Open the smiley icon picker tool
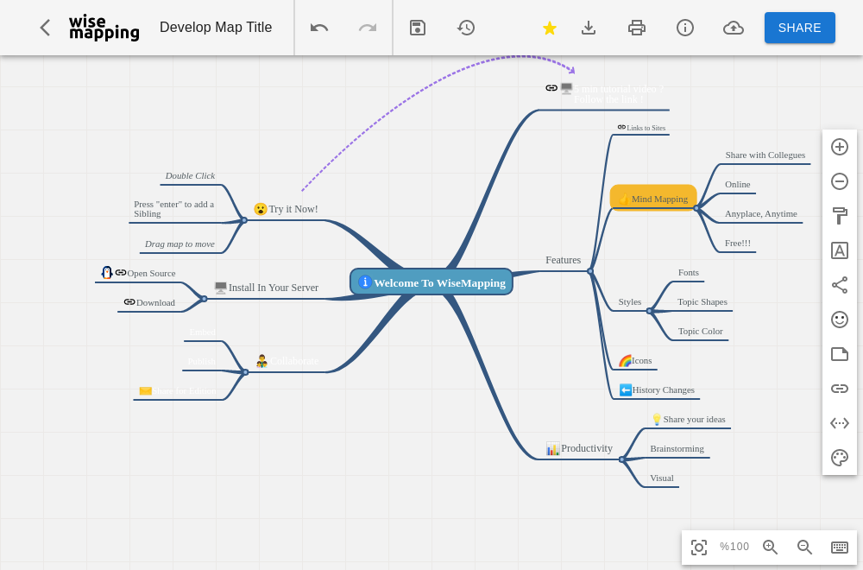This screenshot has width=863, height=570. [840, 320]
